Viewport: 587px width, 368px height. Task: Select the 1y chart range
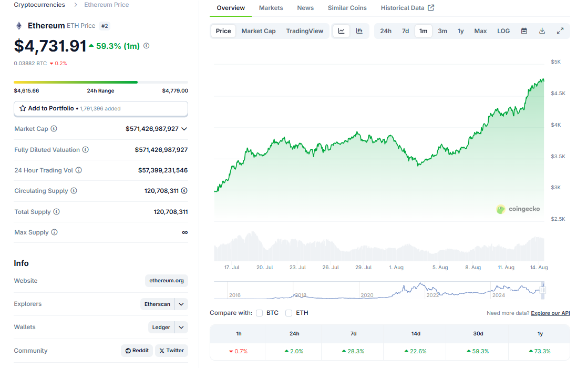[x=460, y=31]
